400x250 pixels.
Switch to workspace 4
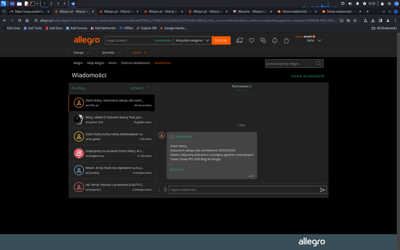[x=65, y=4]
